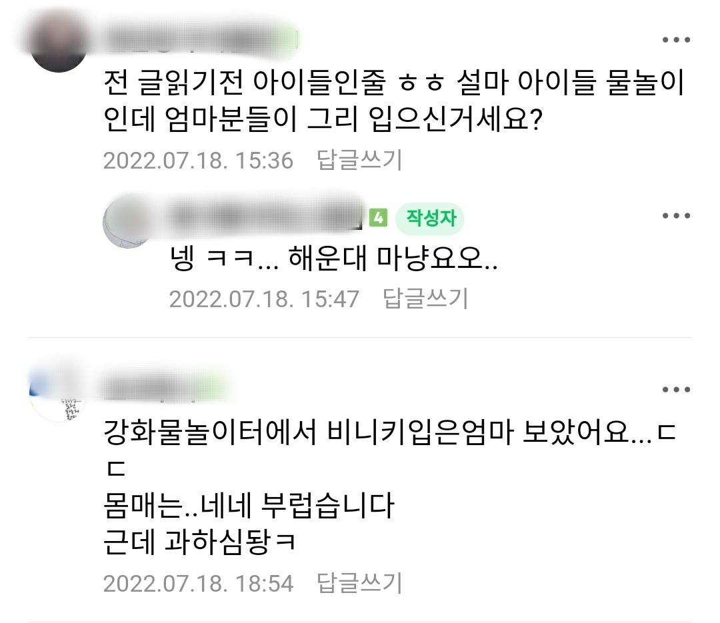Select the comment text starting 전 글읽기전
Viewport: 720px width, 623px height.
tap(394, 101)
